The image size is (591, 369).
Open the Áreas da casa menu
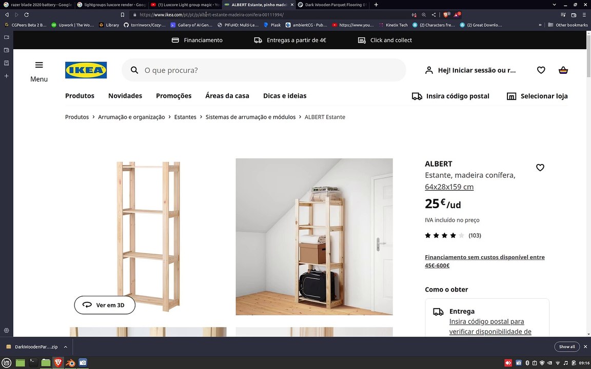[x=227, y=96]
